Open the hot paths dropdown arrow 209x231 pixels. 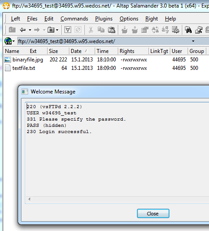click(57, 30)
